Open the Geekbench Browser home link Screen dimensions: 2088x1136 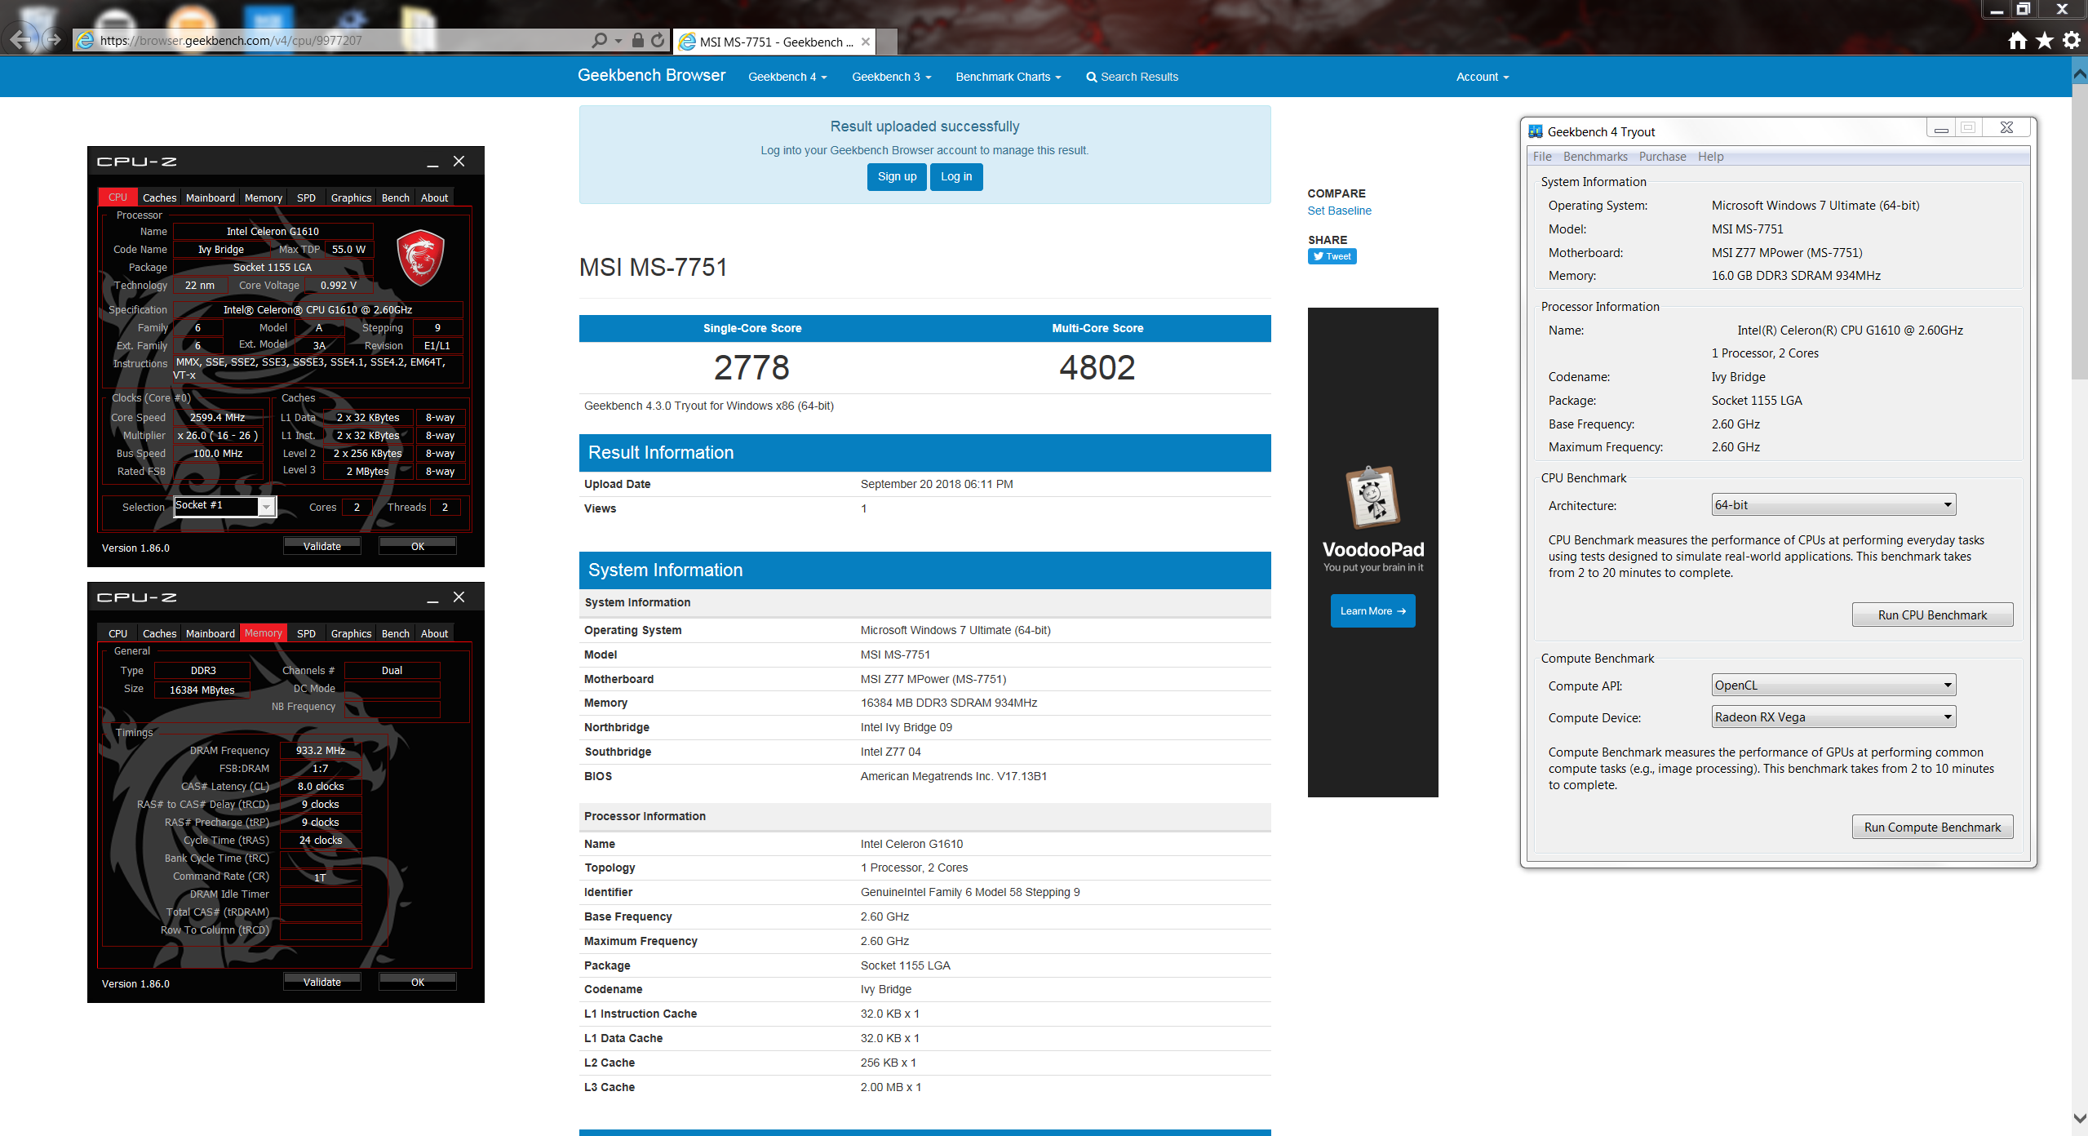click(x=651, y=75)
